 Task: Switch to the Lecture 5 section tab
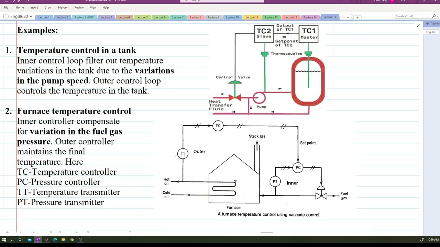click(142, 17)
